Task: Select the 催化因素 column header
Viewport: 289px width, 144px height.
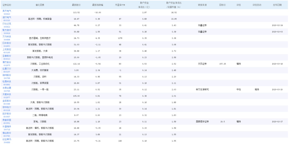Action: pyautogui.click(x=40, y=5)
